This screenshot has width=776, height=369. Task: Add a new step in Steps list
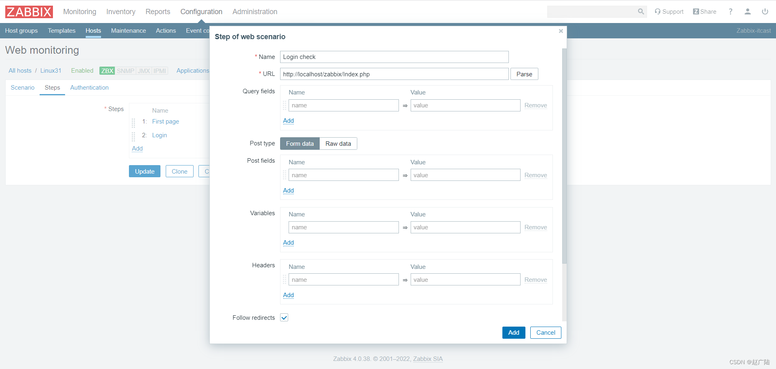pos(137,149)
